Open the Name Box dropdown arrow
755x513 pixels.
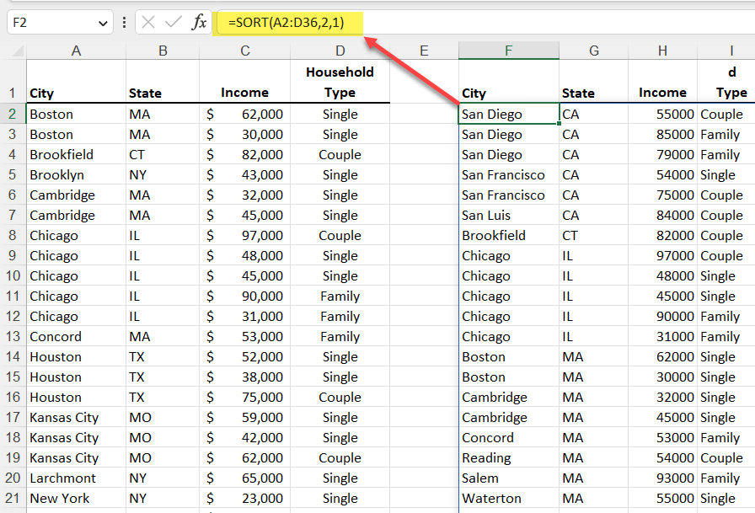point(104,22)
